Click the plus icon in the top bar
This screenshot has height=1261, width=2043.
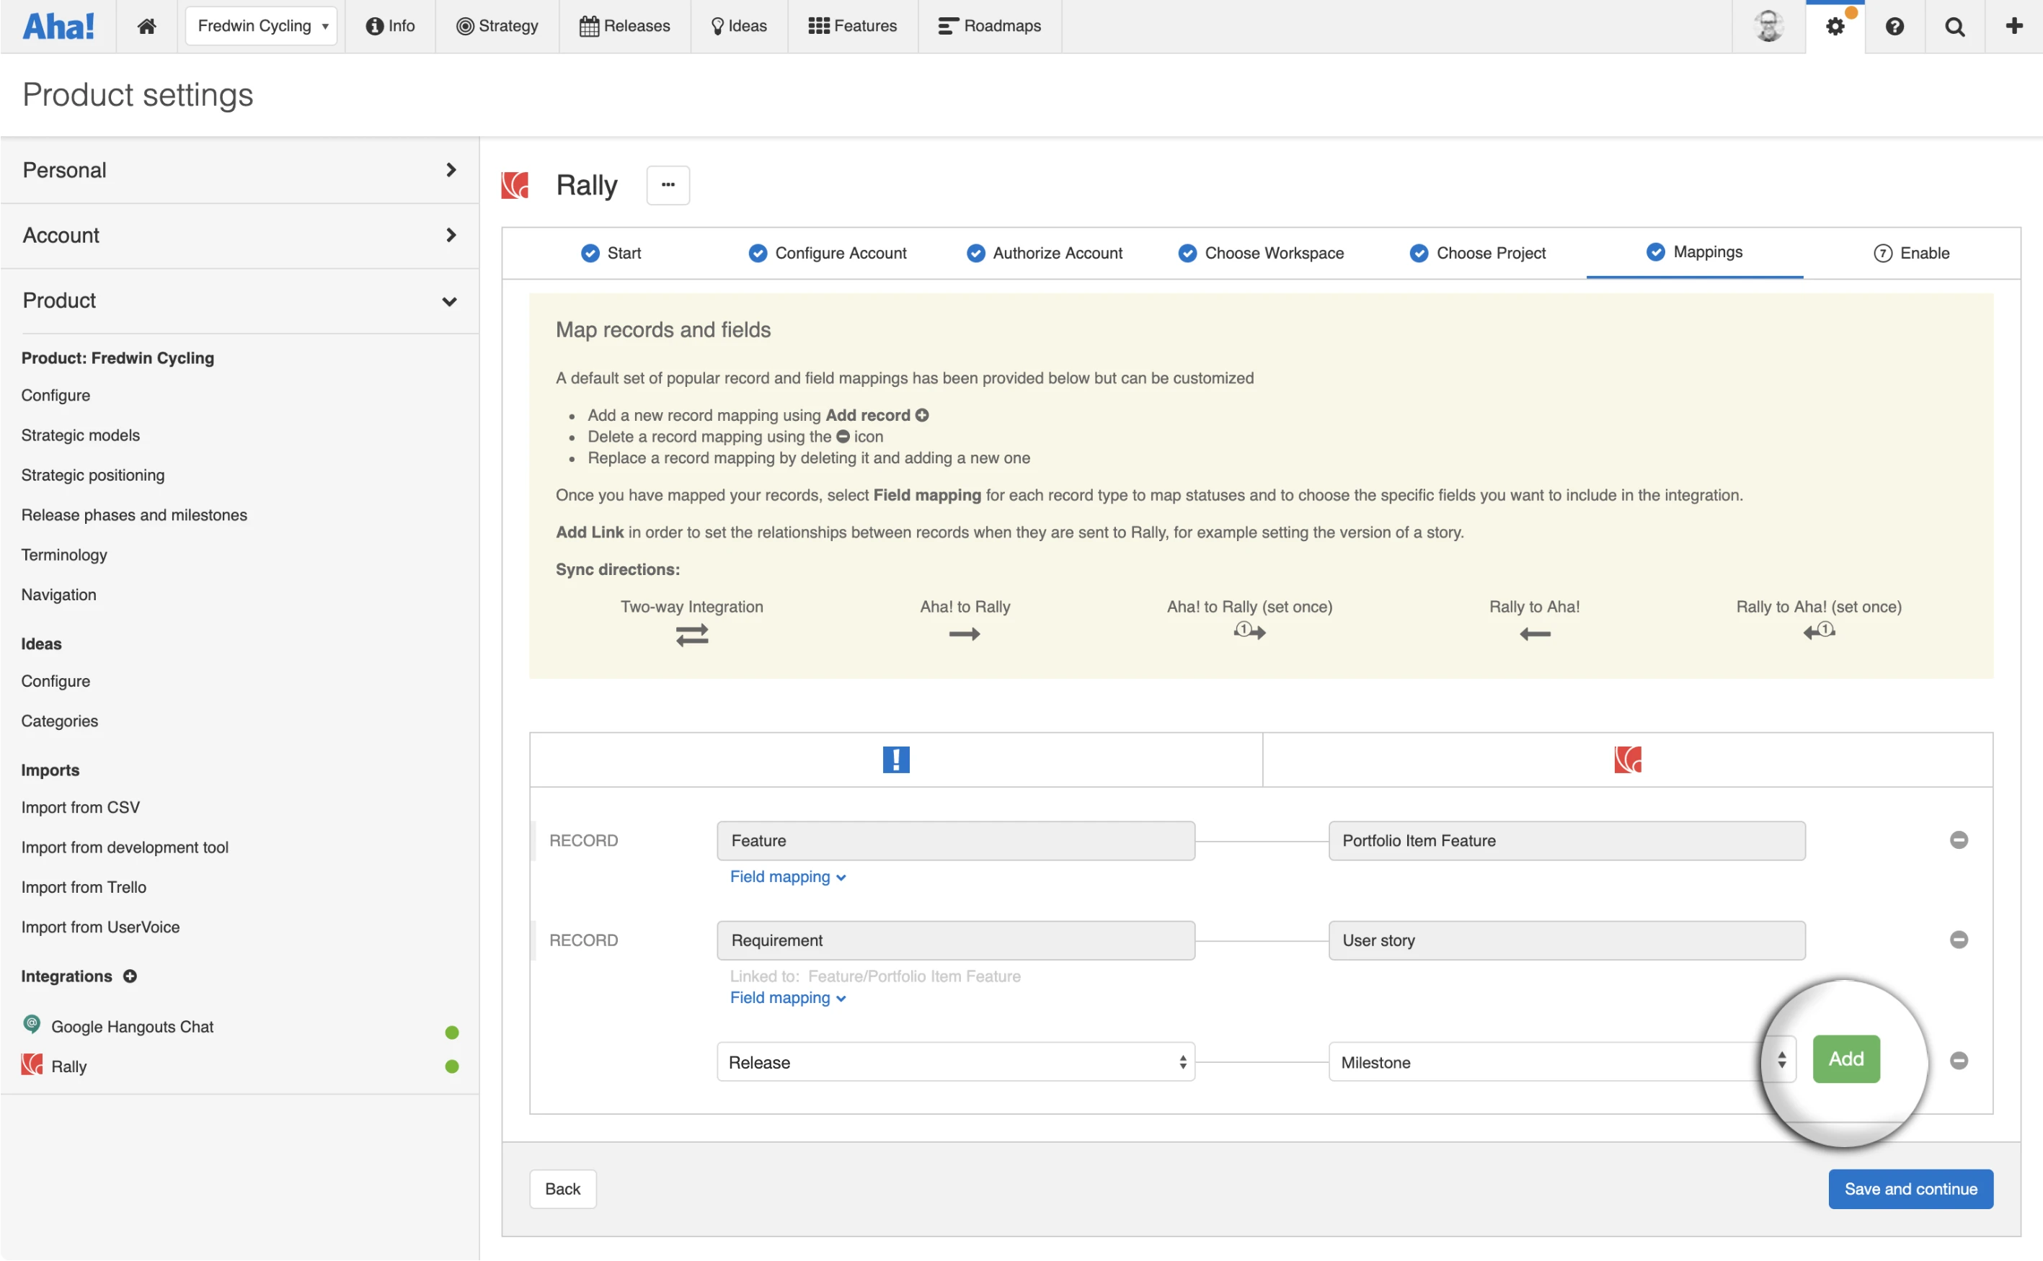click(2013, 26)
